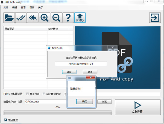Viewport: 164px width, 124px height.
Task: Click the password field right of the OK dialog
Action: click(x=128, y=94)
